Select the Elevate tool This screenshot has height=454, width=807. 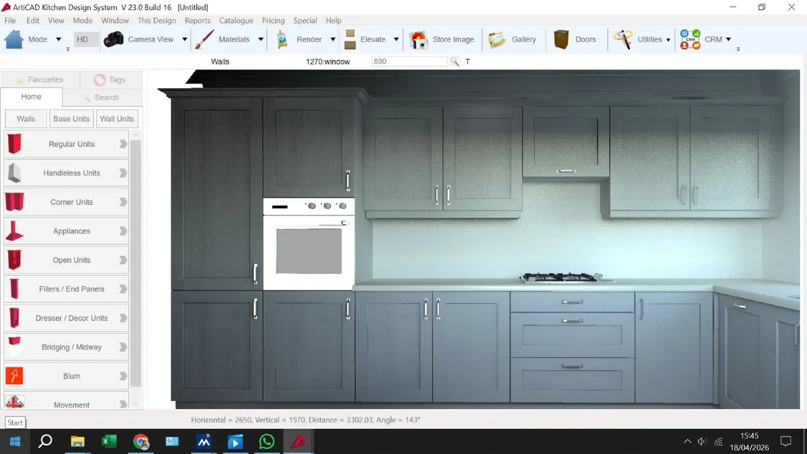(350, 39)
